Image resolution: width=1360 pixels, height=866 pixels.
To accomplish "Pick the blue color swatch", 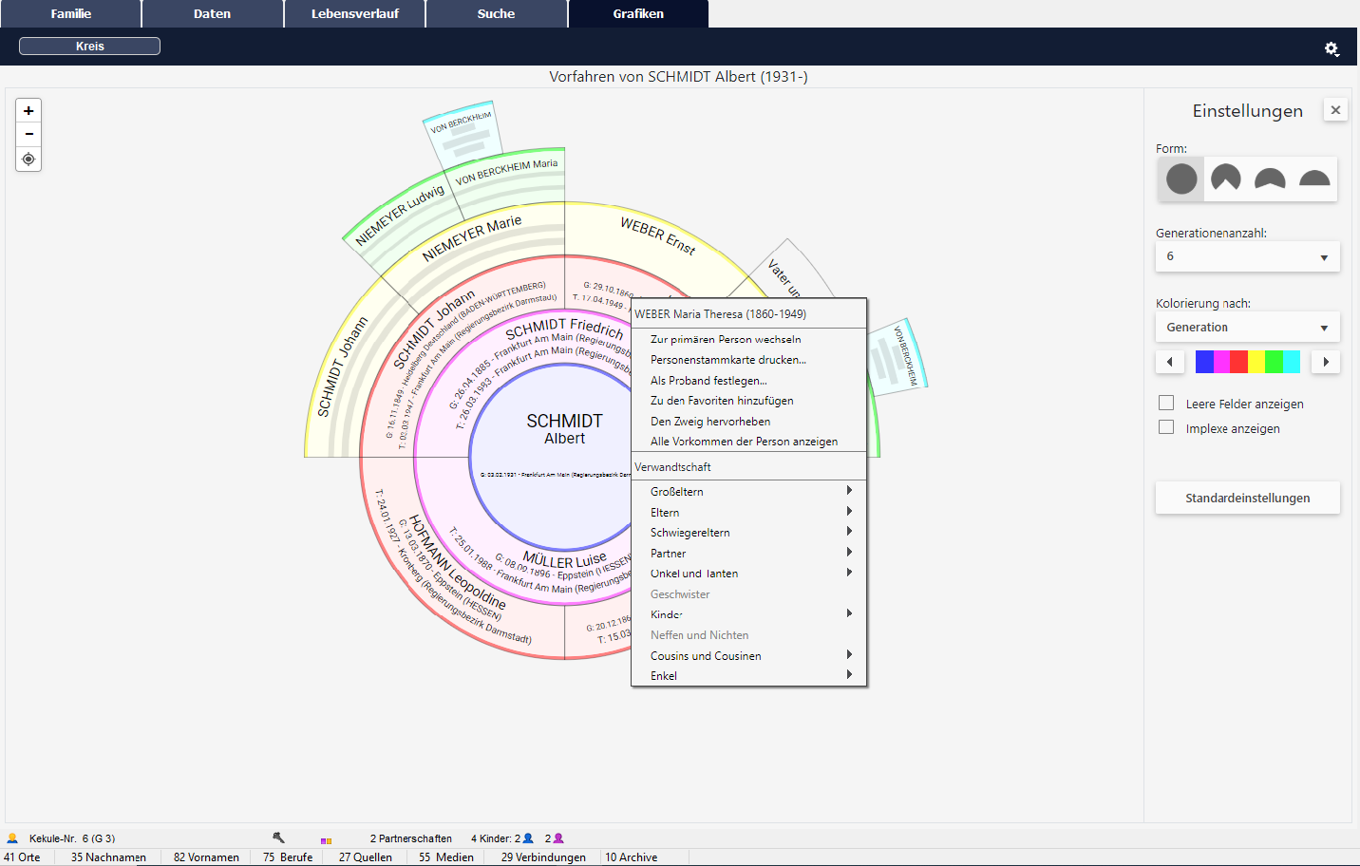I will pos(1204,362).
